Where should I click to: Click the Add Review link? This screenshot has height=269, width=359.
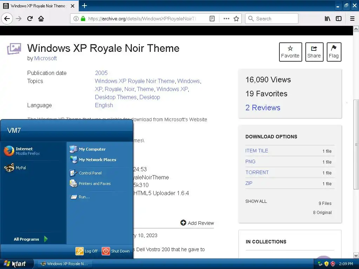coord(197,223)
